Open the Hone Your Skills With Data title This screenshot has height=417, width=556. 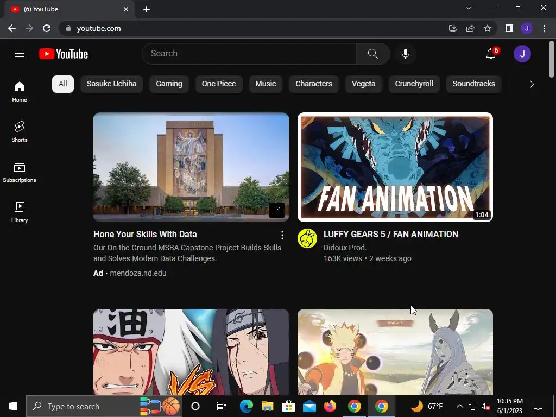tap(145, 235)
